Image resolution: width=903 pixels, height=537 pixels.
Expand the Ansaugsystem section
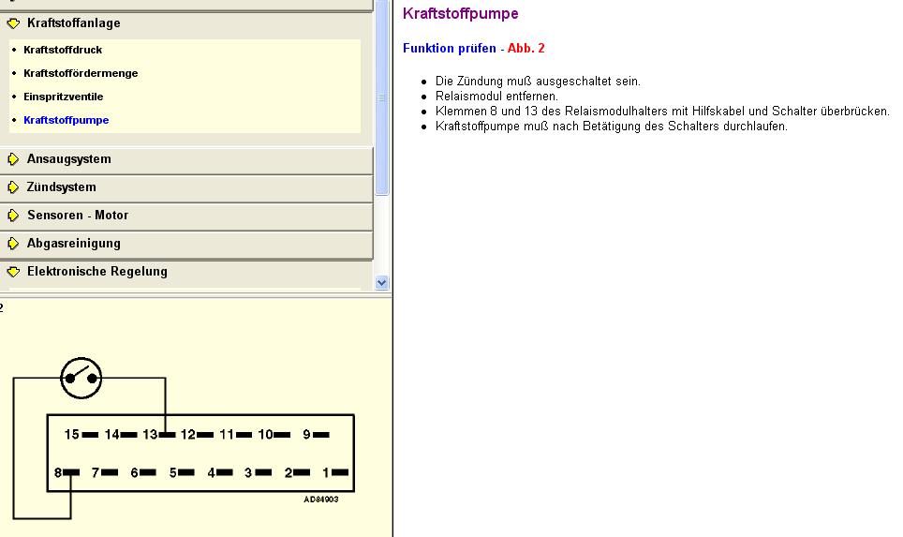(68, 159)
